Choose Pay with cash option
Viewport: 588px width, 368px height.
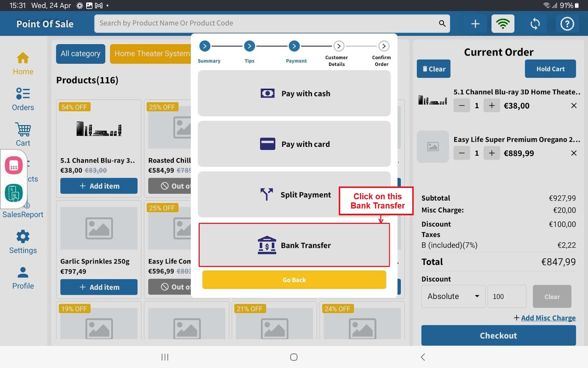(294, 93)
